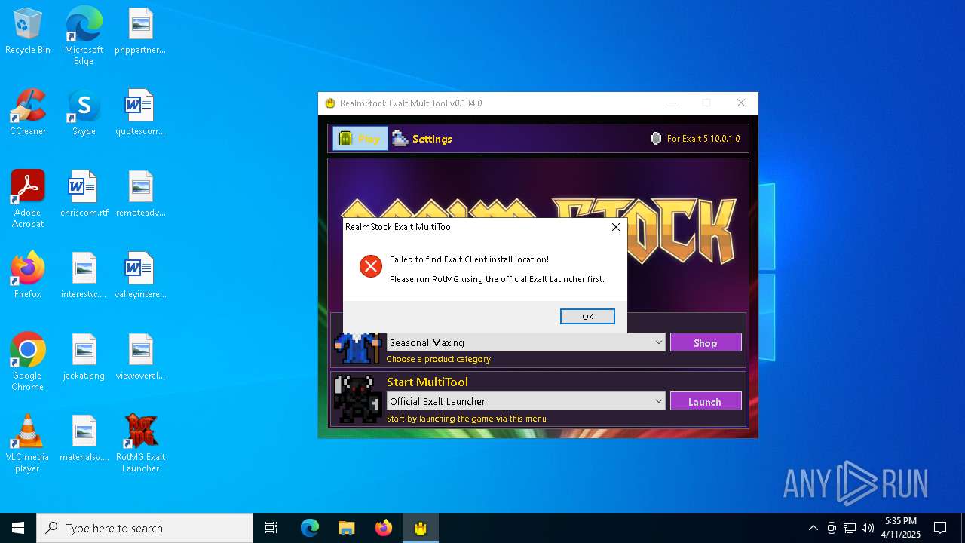
Task: Click the Launch button
Action: pos(706,401)
